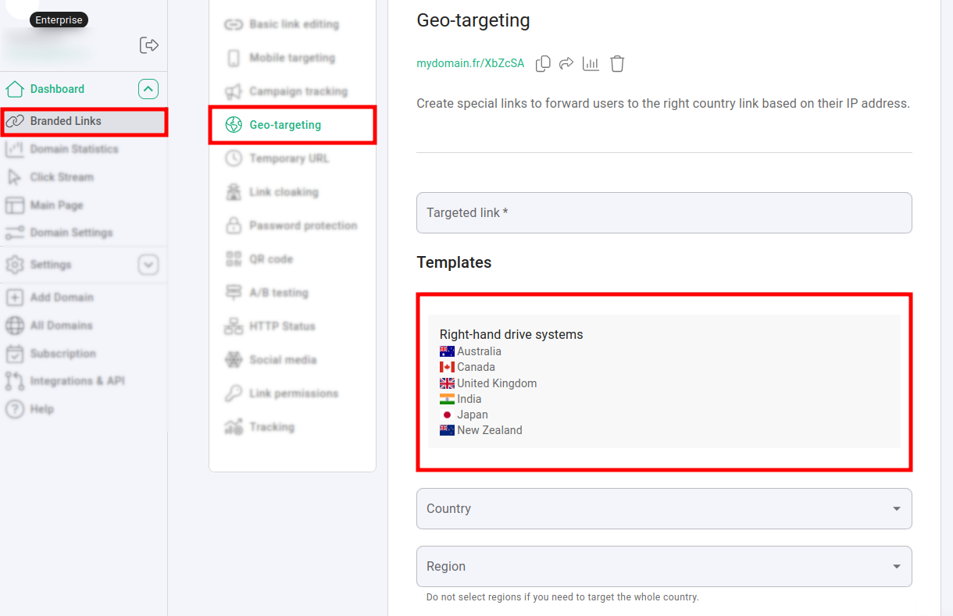Collapse the Dashboard section chevron
Image resolution: width=953 pixels, height=616 pixels.
click(x=148, y=89)
